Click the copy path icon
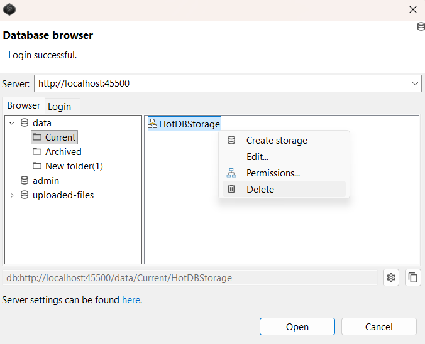 (x=412, y=277)
